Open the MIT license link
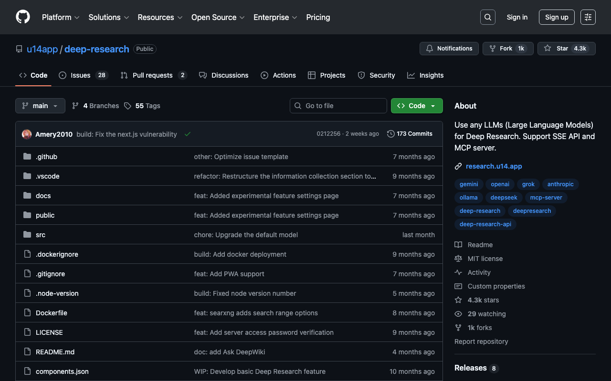This screenshot has width=611, height=381. [485, 259]
